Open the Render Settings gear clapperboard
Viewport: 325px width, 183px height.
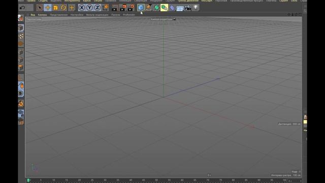[x=131, y=8]
